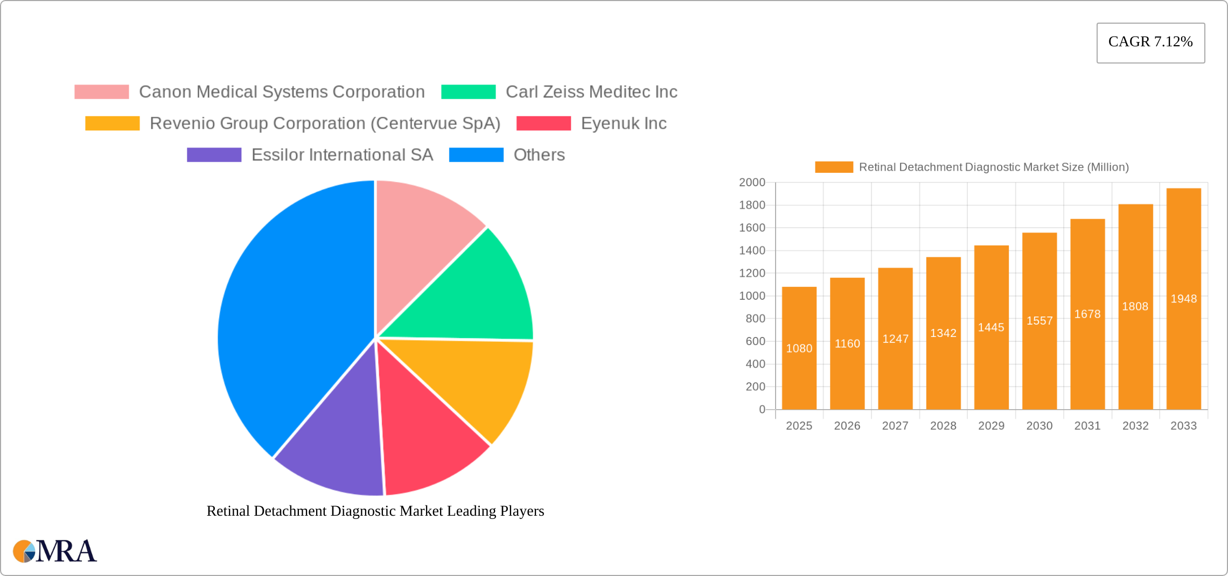This screenshot has height=576, width=1228.
Task: Click the 2000 y-axis value
Action: pyautogui.click(x=752, y=182)
